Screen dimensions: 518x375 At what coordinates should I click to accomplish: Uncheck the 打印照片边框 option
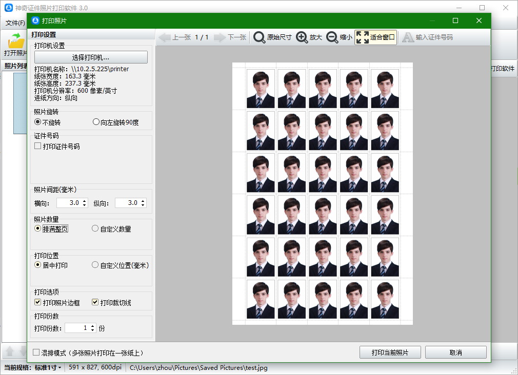(38, 303)
